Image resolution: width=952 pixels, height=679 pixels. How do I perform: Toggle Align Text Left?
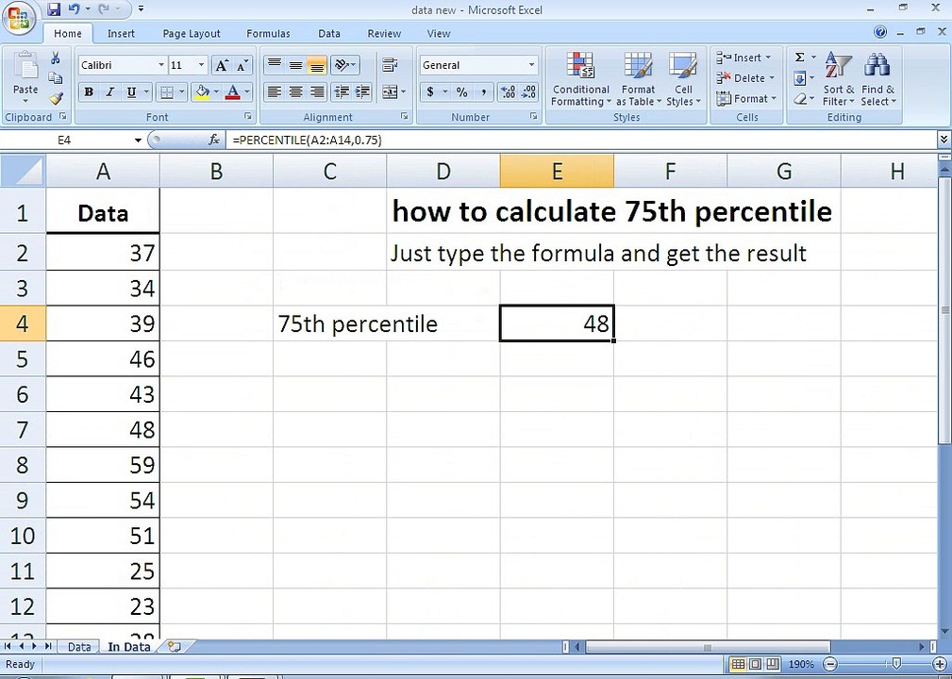tap(275, 92)
